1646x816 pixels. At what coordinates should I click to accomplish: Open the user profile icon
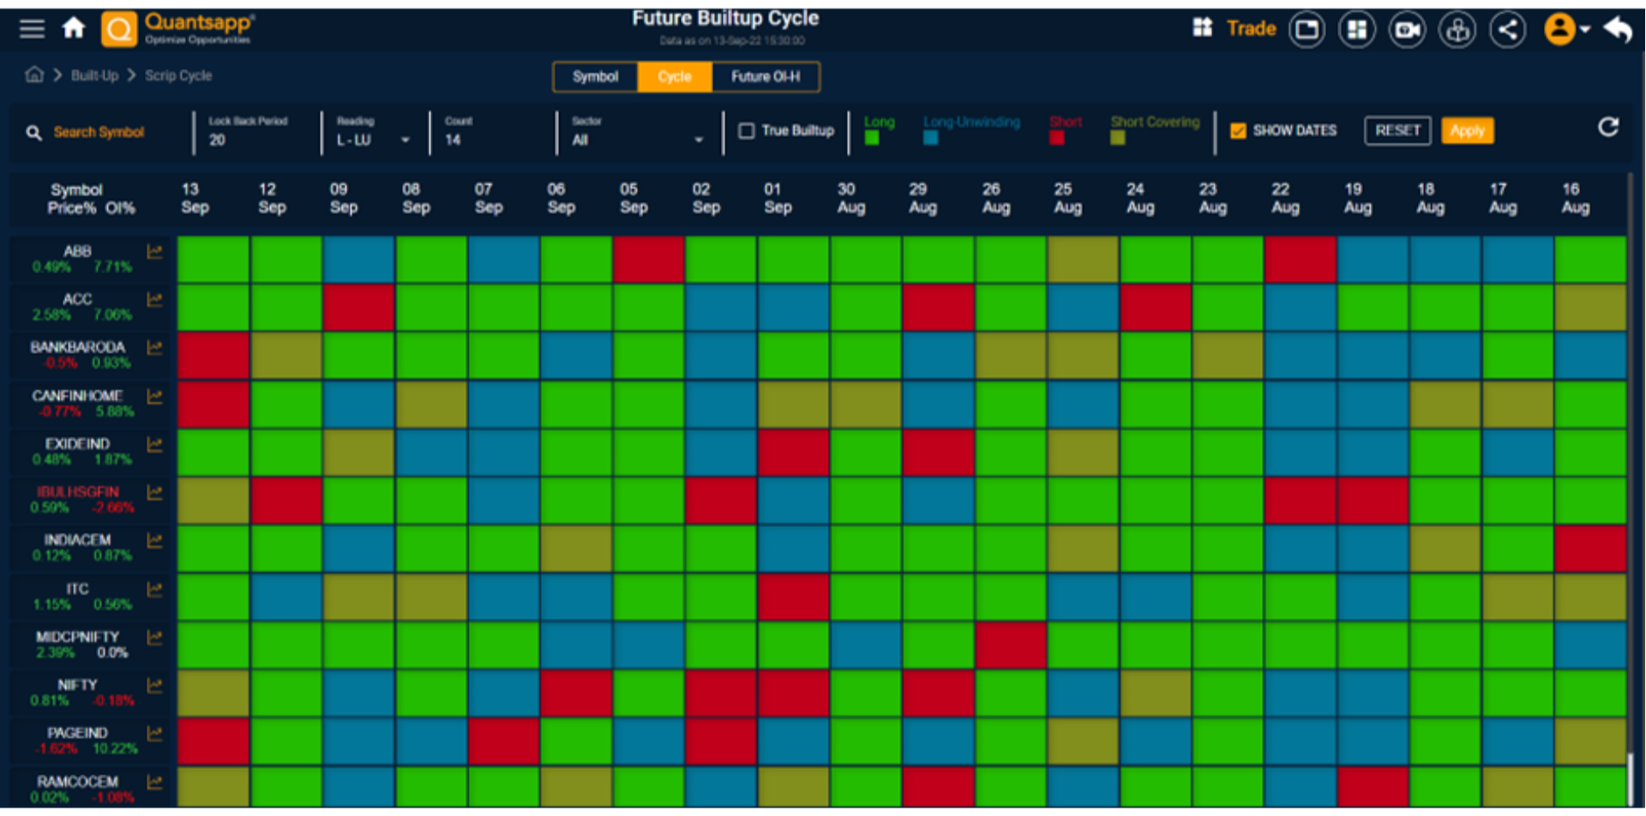(1559, 28)
